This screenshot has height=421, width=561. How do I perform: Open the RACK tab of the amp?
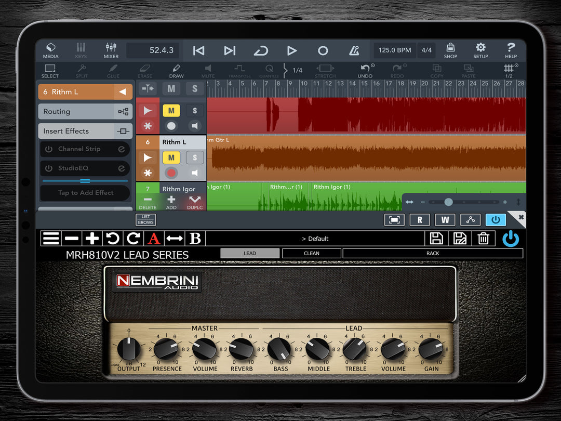(x=433, y=253)
